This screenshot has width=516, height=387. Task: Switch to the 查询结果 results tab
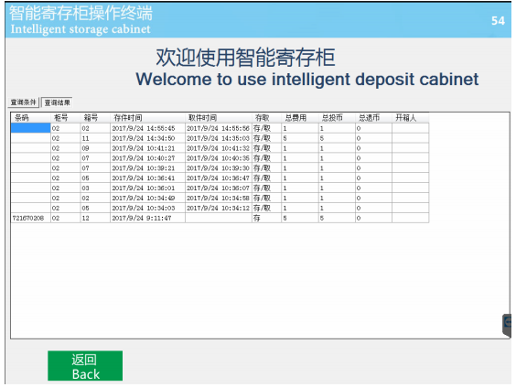57,102
